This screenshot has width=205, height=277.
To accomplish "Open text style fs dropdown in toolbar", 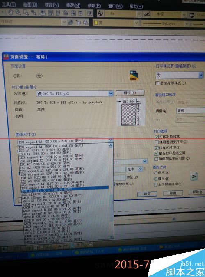I will coord(139,14).
